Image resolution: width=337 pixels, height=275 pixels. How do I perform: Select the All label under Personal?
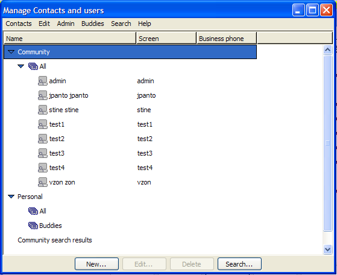(43, 211)
